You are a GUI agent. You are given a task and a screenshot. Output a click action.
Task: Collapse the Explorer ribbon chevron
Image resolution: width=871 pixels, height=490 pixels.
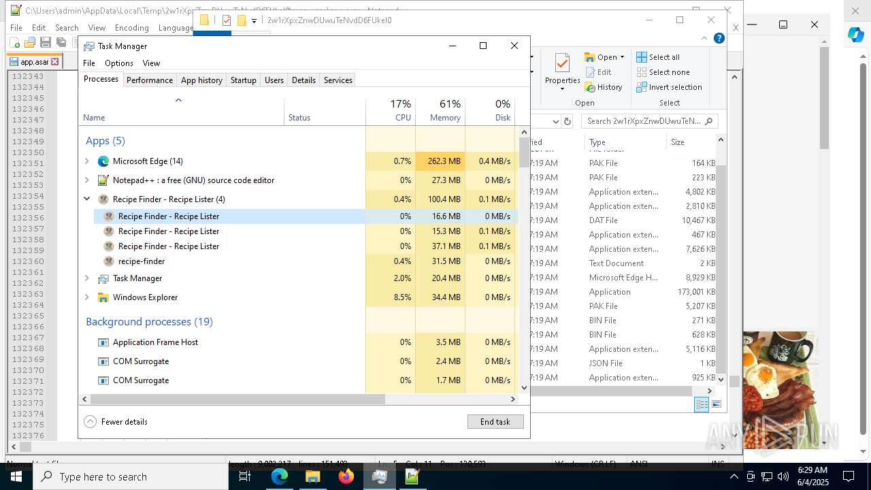coord(704,38)
